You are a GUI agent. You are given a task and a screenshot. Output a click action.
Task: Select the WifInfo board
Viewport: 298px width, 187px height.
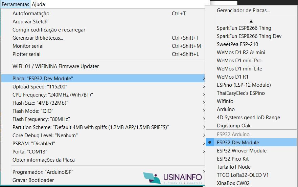pos(251,101)
